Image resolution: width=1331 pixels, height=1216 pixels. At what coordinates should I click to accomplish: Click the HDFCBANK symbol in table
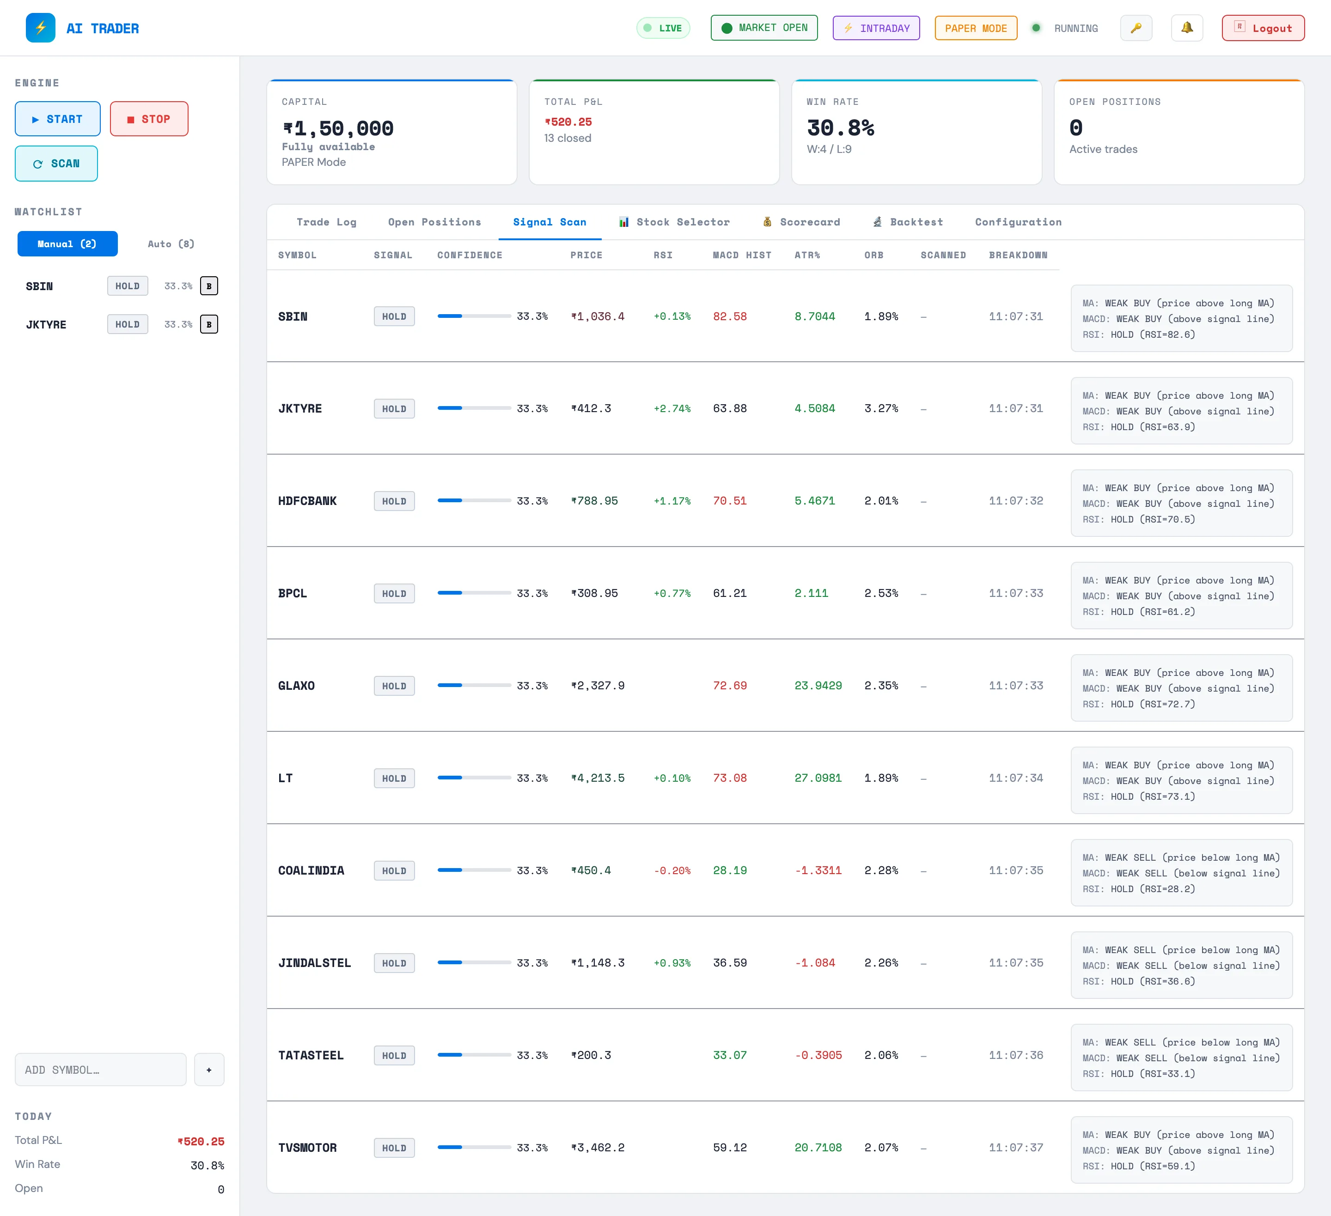click(307, 500)
